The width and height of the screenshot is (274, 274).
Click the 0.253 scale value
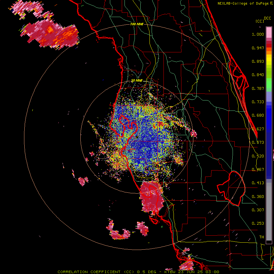tap(258, 223)
